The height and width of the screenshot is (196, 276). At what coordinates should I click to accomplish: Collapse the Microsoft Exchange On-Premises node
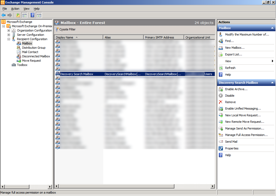click(4, 26)
